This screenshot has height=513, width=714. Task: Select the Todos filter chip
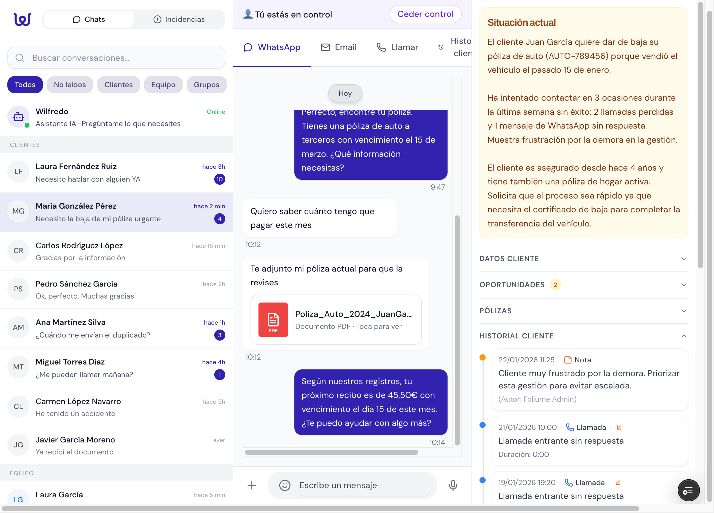point(25,85)
